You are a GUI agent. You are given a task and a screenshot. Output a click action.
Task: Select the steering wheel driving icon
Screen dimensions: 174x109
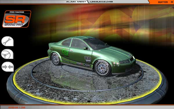(7, 54)
